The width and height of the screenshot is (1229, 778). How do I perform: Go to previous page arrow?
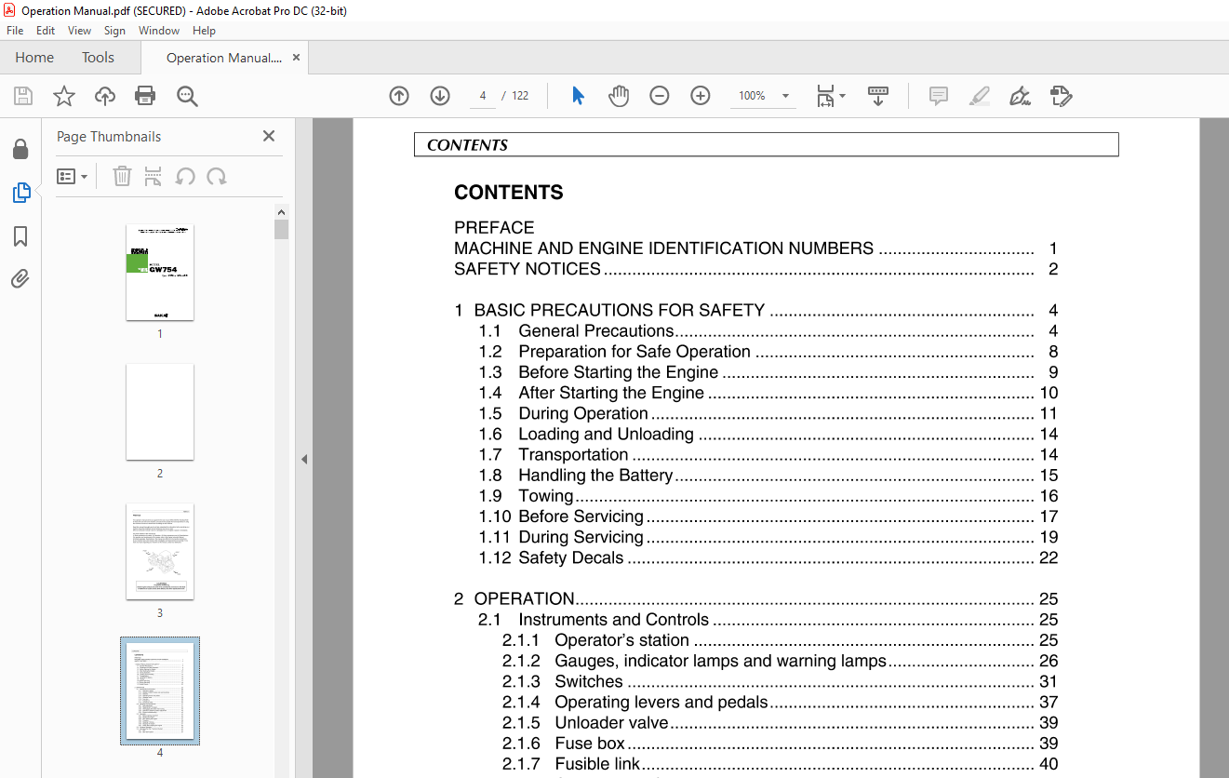[x=399, y=96]
